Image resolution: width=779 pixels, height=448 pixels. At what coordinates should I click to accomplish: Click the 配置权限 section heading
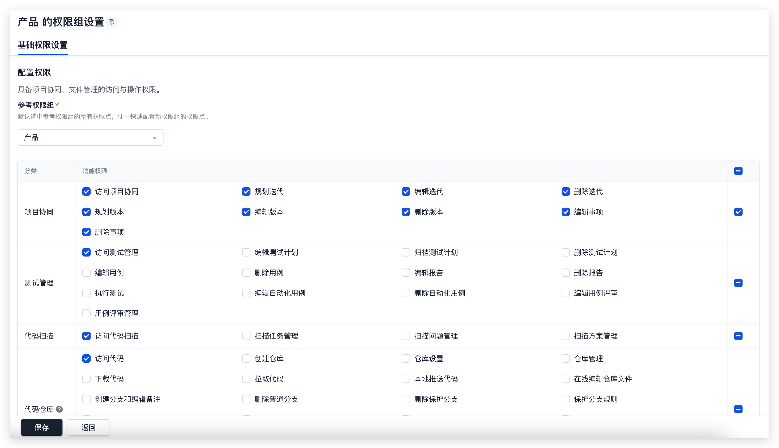point(34,72)
